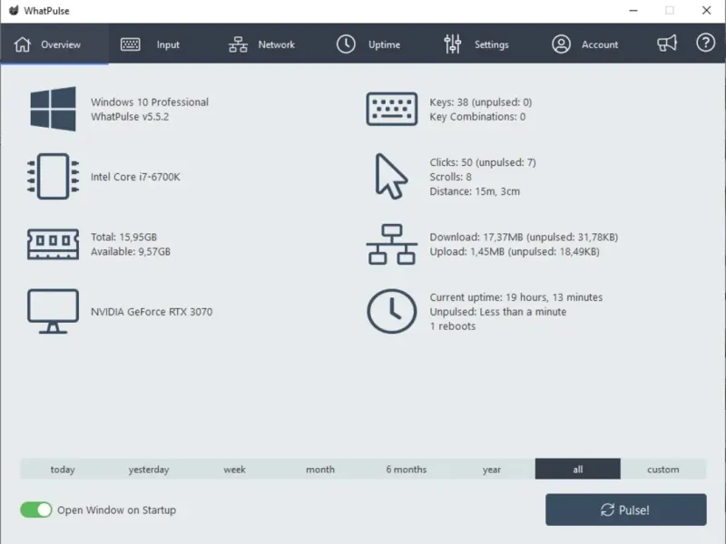Click the NVIDIA GeForce RTX 3070 text
Image resolution: width=726 pixels, height=544 pixels.
click(152, 312)
